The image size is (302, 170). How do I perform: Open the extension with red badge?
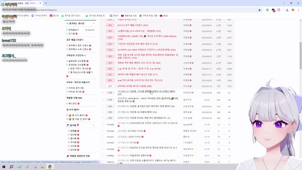tap(273, 10)
